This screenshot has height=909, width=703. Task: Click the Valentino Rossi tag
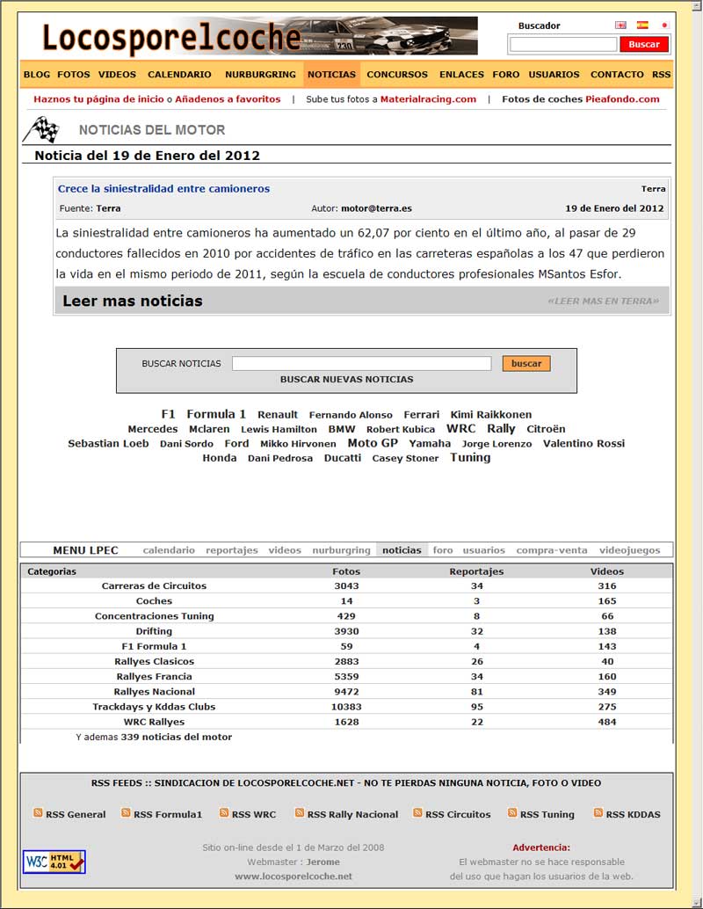(x=583, y=443)
